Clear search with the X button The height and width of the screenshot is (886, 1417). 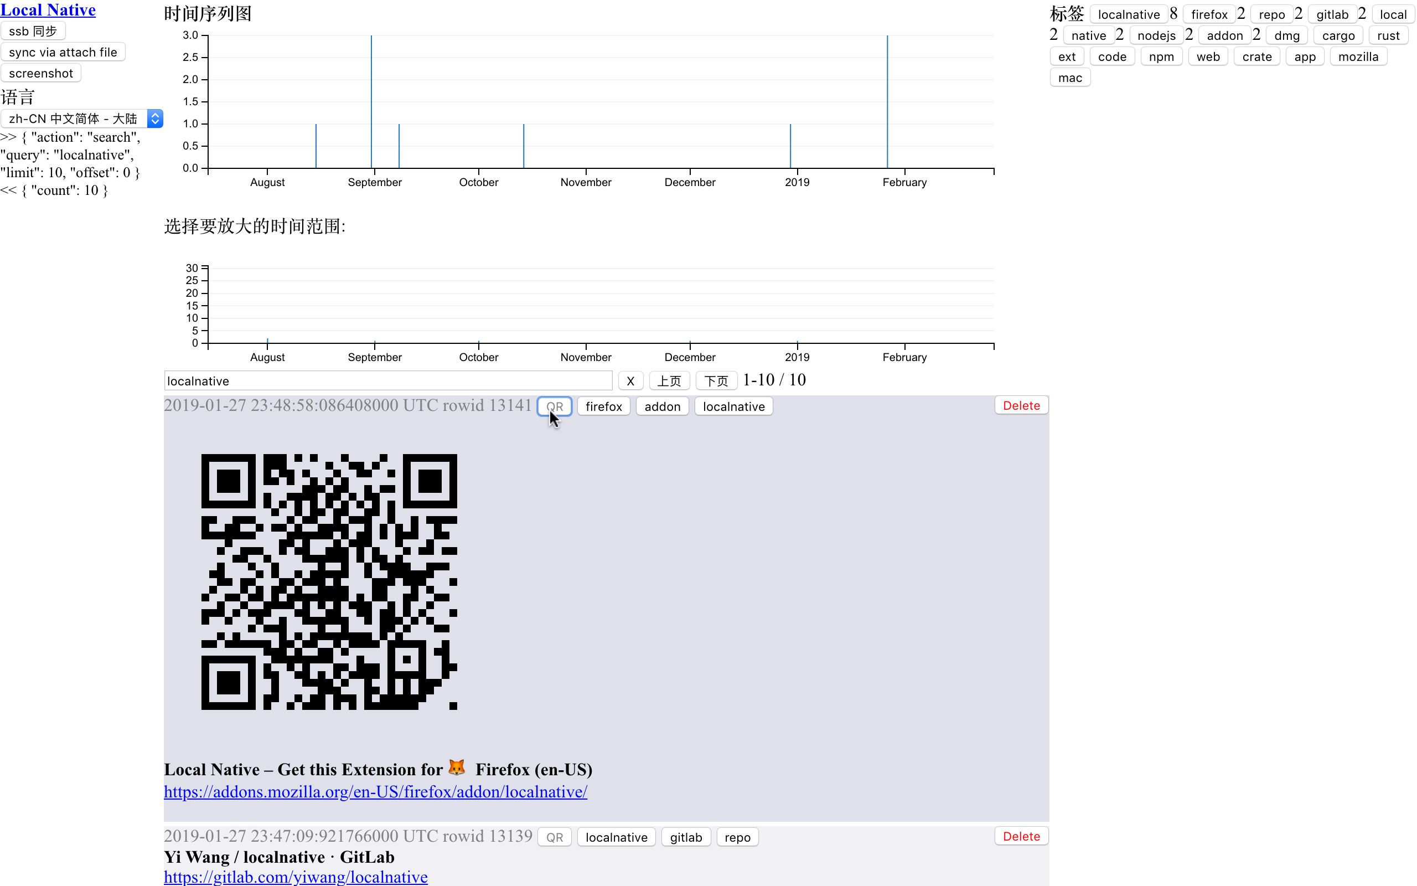click(630, 380)
